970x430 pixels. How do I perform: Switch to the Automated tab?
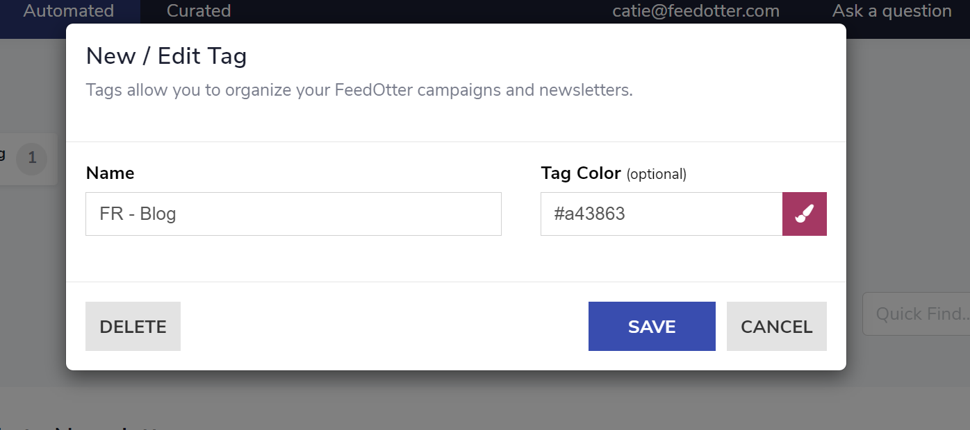click(69, 11)
